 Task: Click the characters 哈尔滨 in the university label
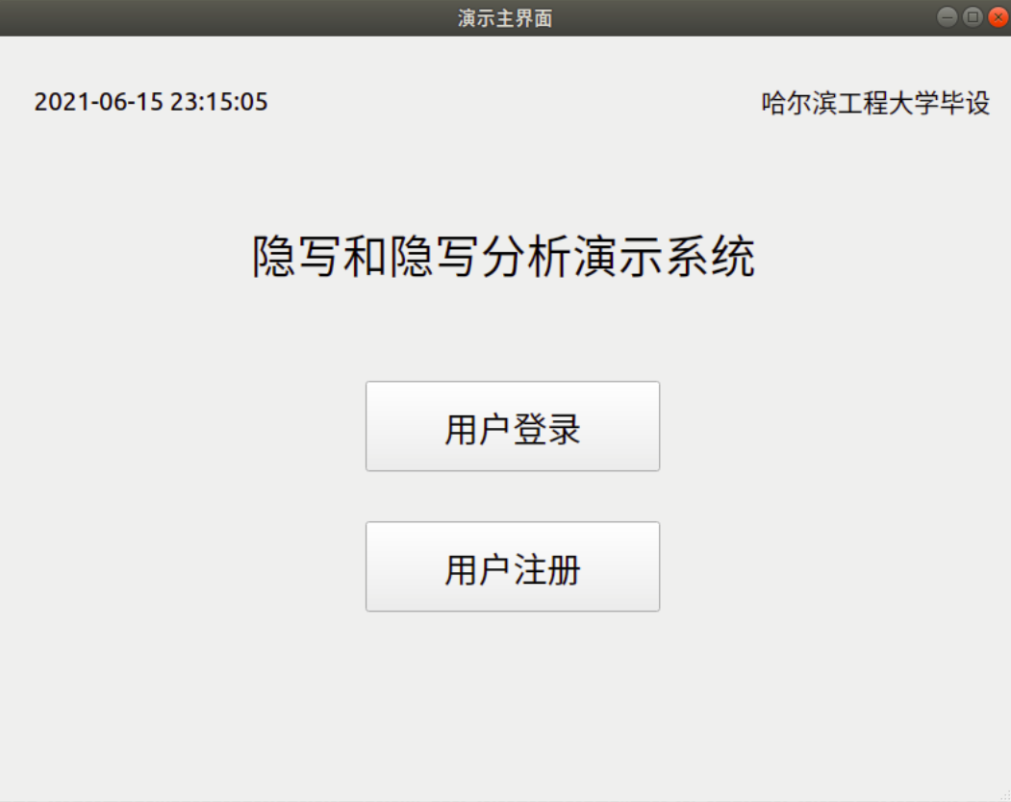pos(798,103)
